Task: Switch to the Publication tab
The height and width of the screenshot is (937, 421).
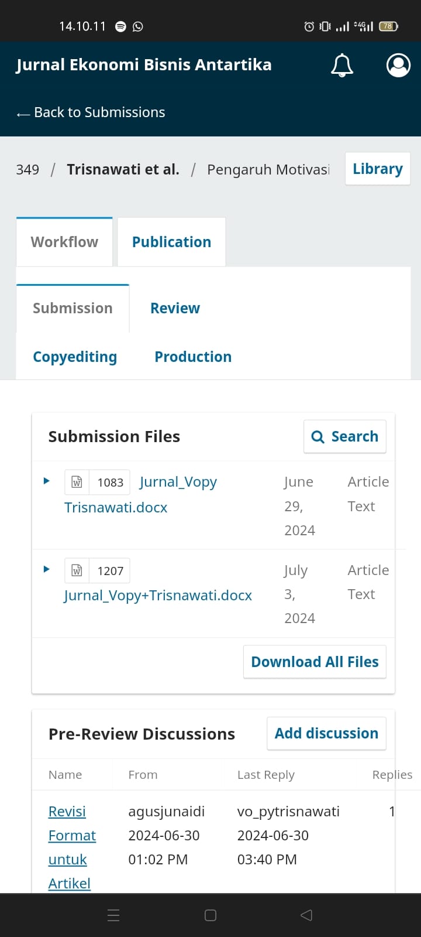Action: tap(171, 242)
